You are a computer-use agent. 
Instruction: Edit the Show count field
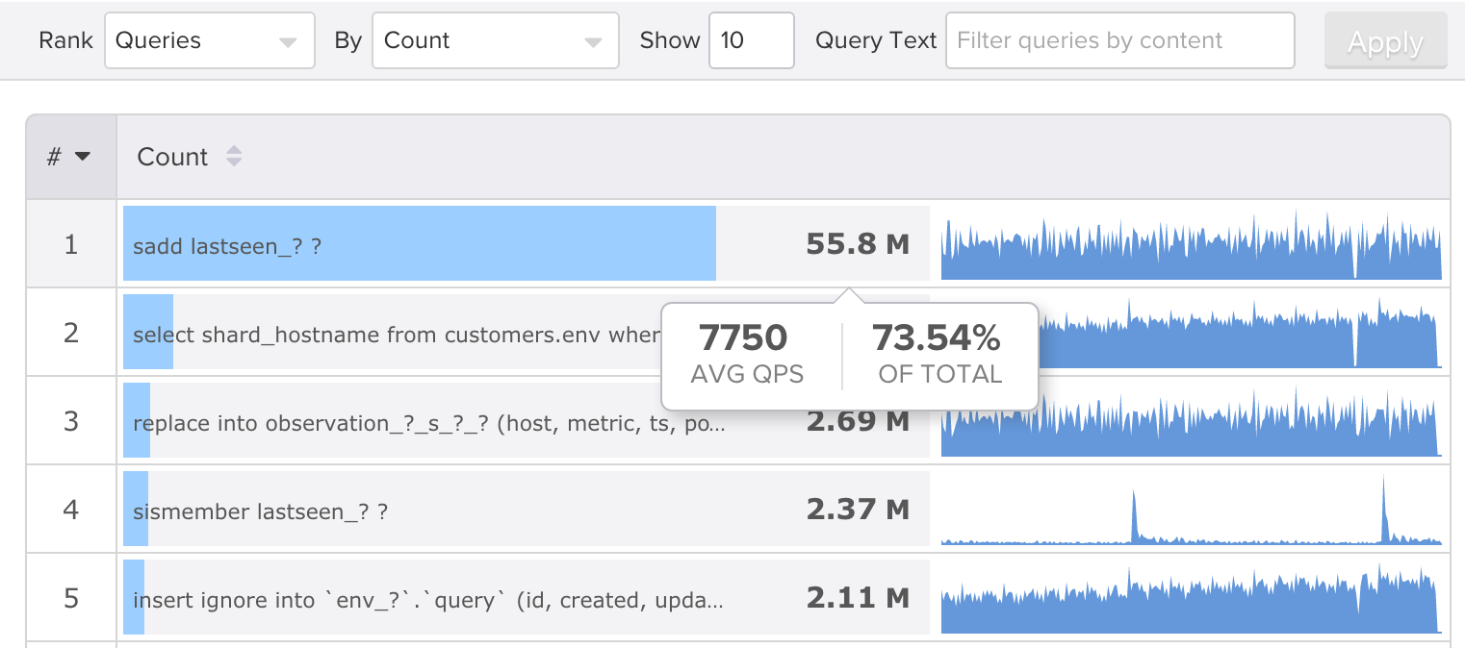click(x=751, y=40)
